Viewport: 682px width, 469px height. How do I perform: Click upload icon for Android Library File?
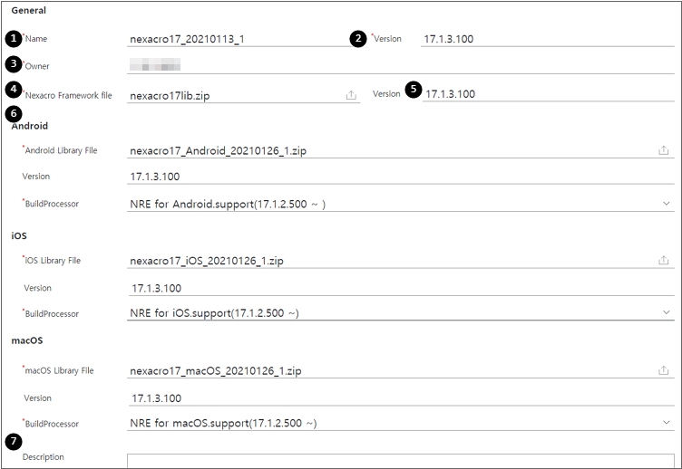pos(663,150)
